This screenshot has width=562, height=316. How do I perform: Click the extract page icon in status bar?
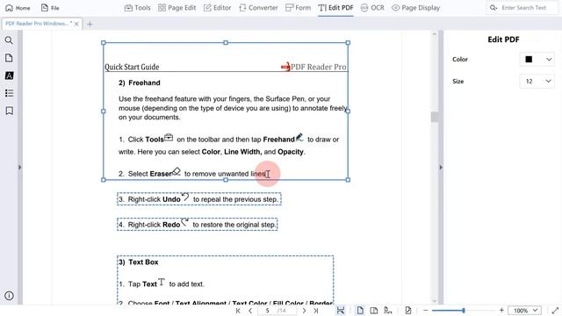click(x=408, y=311)
